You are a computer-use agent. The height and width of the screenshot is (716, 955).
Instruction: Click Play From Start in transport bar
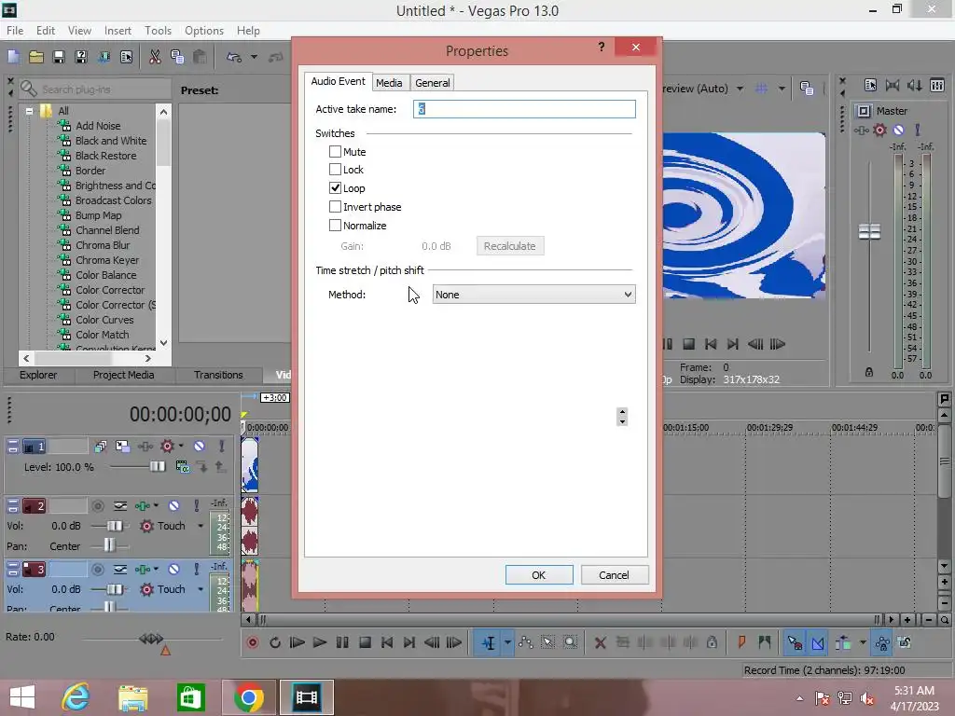(x=298, y=642)
